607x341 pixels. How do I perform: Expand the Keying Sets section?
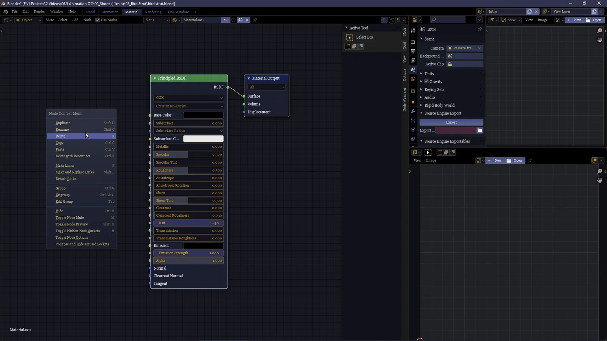pyautogui.click(x=434, y=89)
